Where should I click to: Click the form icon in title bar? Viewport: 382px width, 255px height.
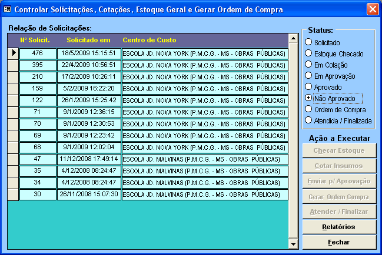tap(7, 9)
